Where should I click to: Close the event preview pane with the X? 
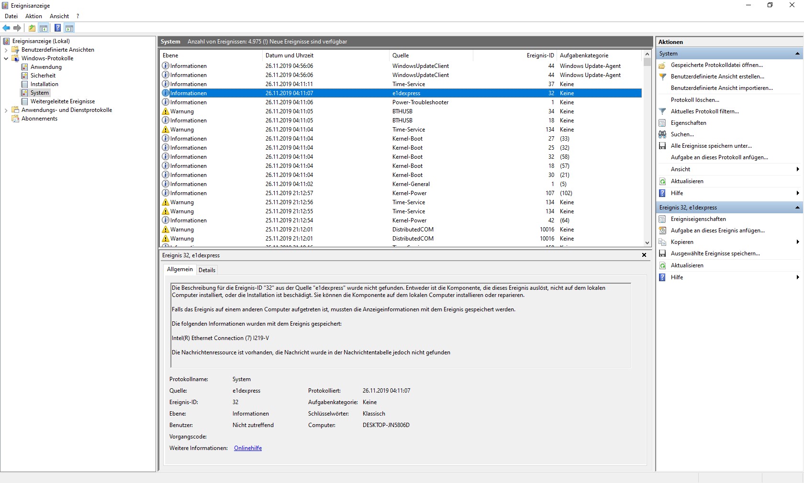[x=644, y=255]
